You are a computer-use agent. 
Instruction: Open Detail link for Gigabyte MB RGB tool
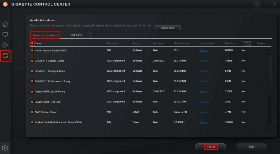pyautogui.click(x=203, y=102)
